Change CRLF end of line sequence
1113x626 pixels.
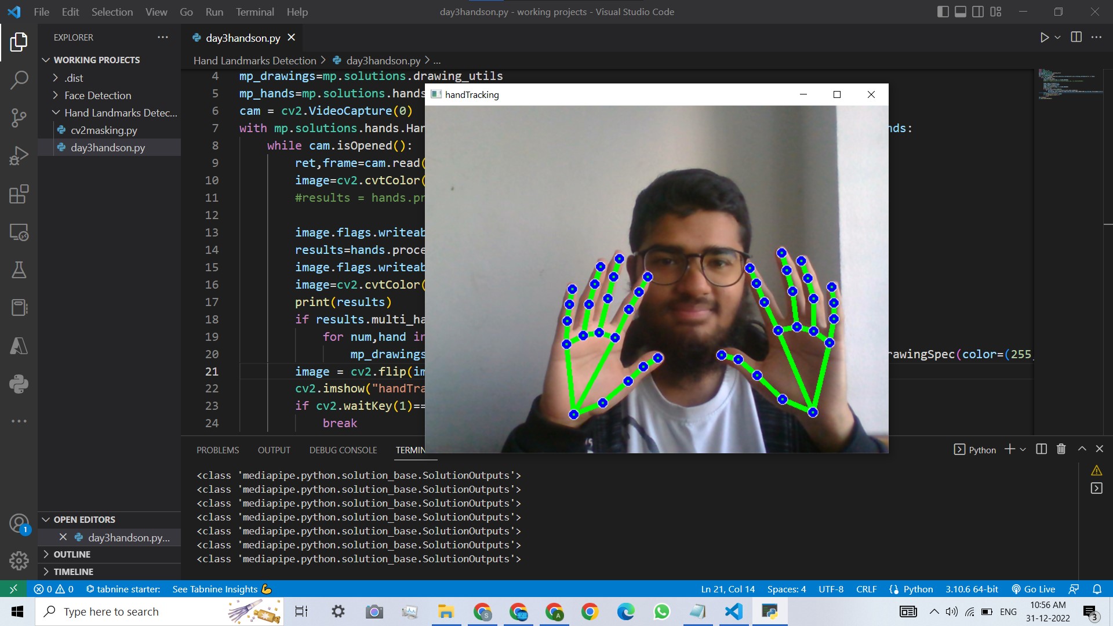[x=866, y=589]
